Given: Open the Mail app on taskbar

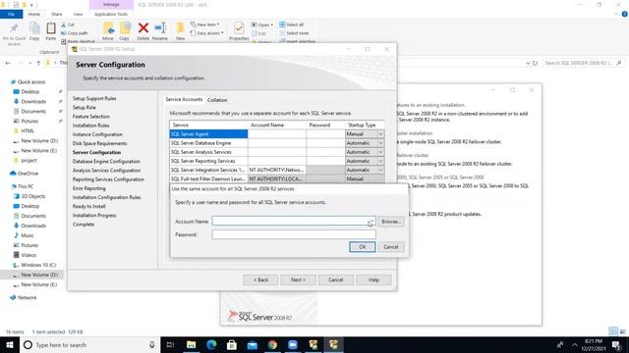Looking at the screenshot, I should [252, 344].
